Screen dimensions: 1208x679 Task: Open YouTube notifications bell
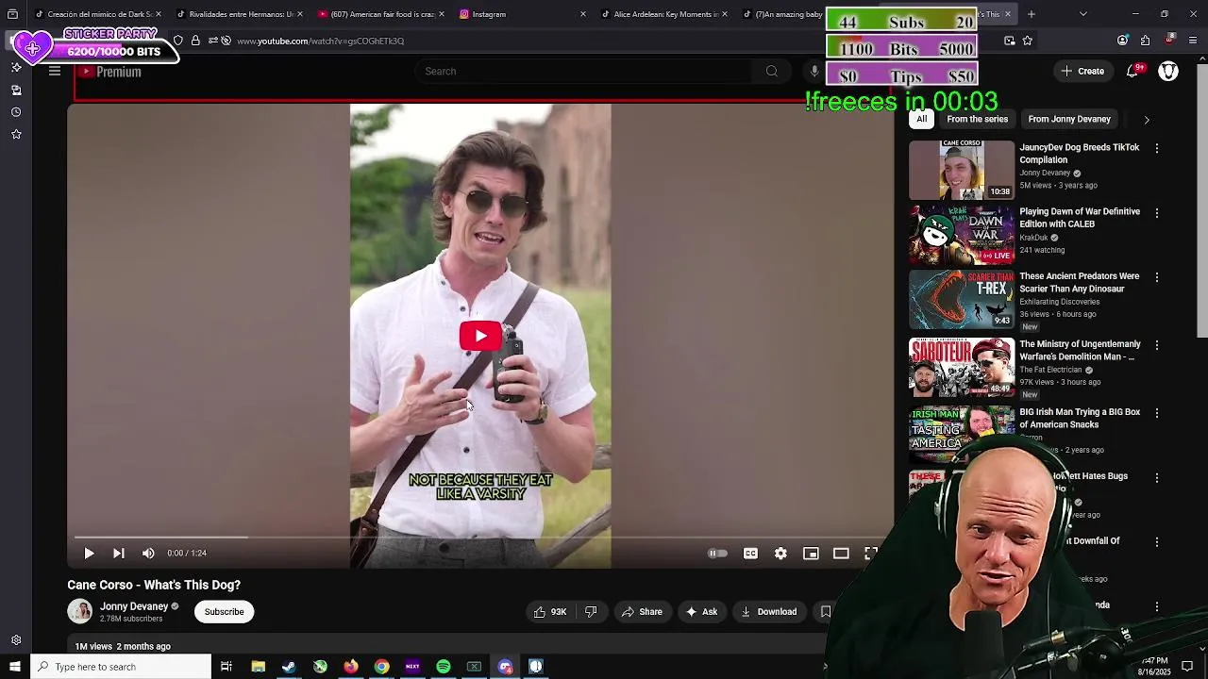(x=1132, y=72)
